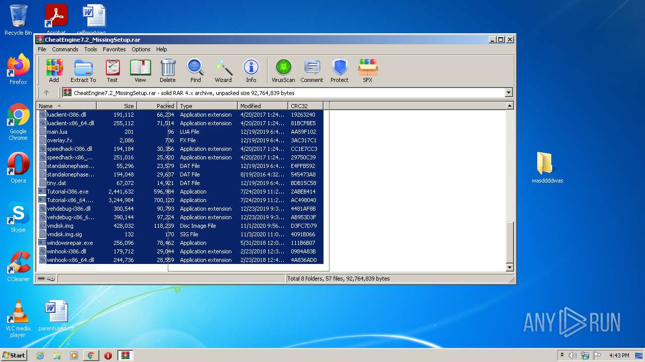Viewport: 645px width, 362px height.
Task: Sort by CRC32 column header
Action: coord(306,106)
